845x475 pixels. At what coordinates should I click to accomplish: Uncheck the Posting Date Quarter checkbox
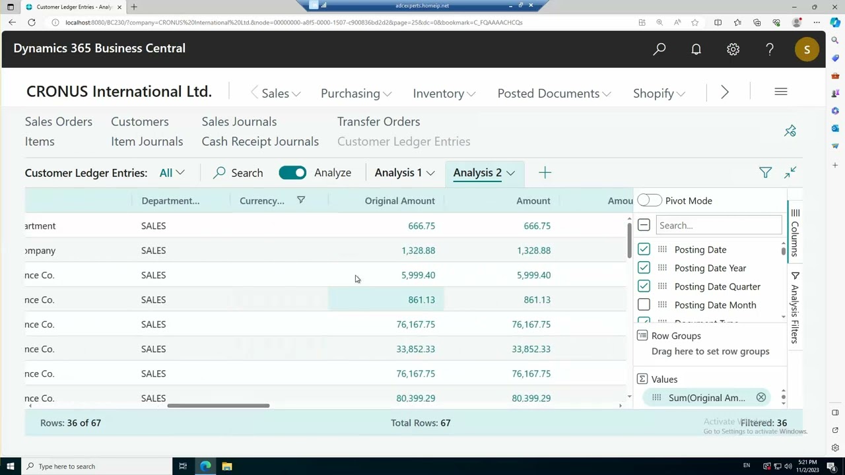[644, 286]
